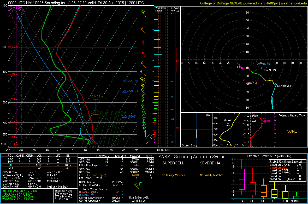Click the SFC-1km shear table row
308x204 pixels.
tap(116, 159)
